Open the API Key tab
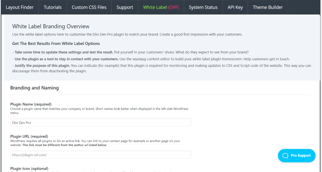322x172 pixels. pyautogui.click(x=235, y=7)
